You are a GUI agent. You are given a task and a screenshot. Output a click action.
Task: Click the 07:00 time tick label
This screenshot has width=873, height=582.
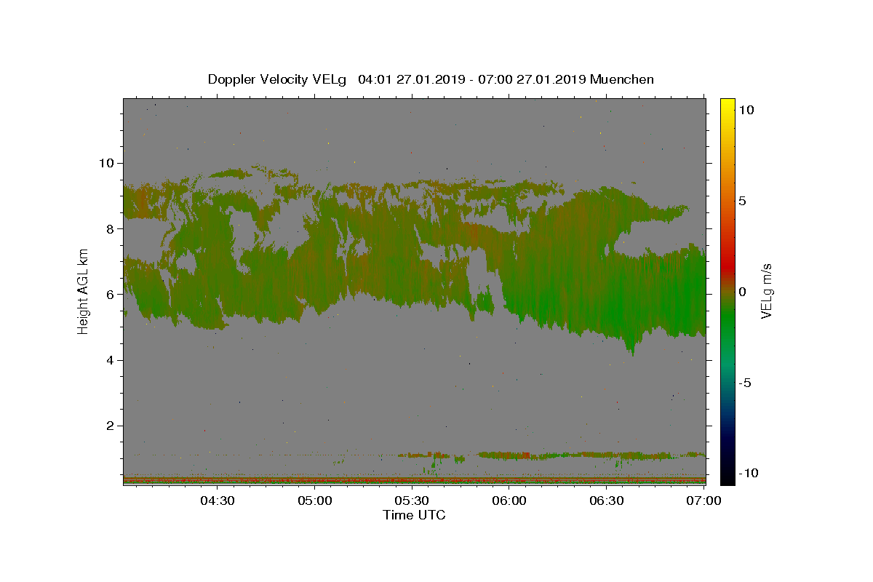[703, 501]
